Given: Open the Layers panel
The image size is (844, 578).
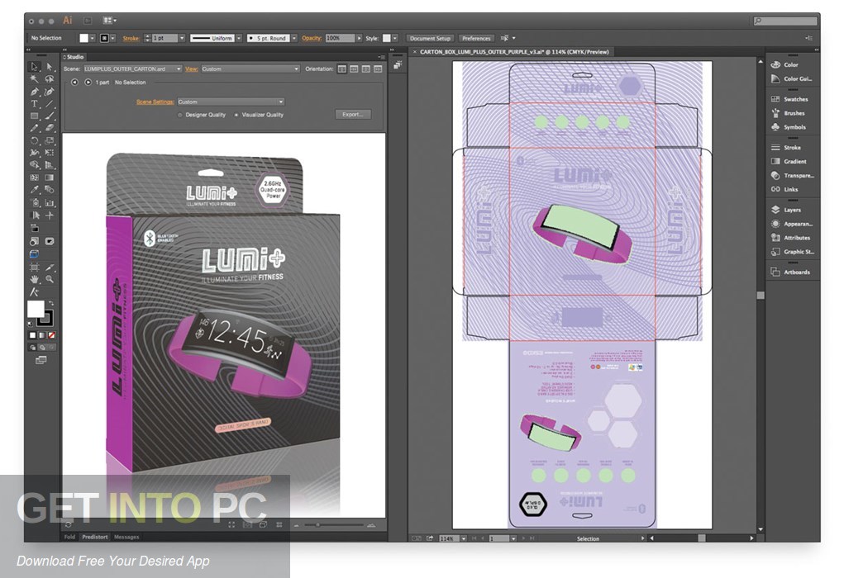Looking at the screenshot, I should [791, 210].
